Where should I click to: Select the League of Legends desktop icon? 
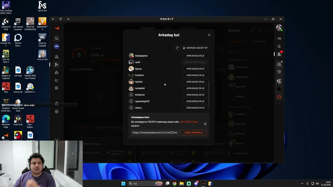point(6,73)
